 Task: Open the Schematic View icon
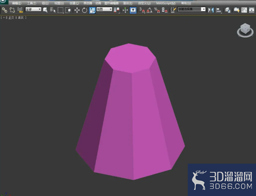pyautogui.click(x=251, y=10)
